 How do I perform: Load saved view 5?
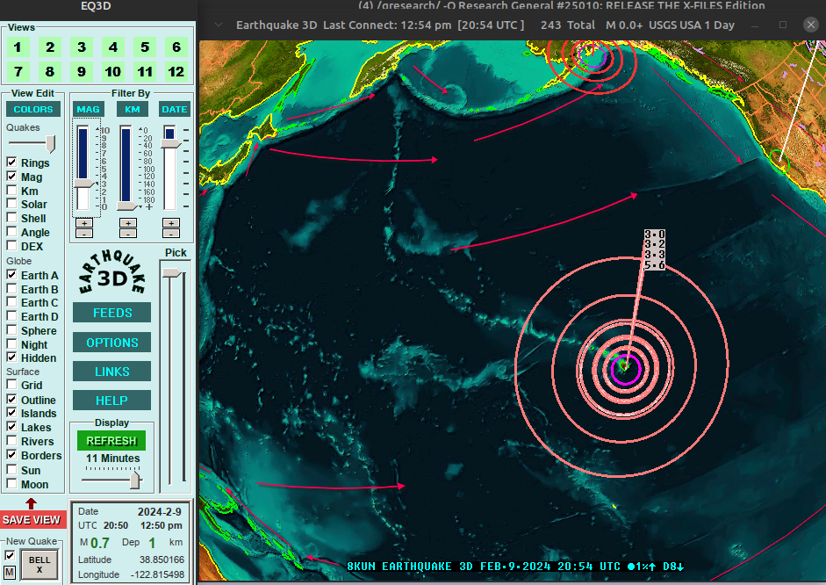[x=145, y=47]
